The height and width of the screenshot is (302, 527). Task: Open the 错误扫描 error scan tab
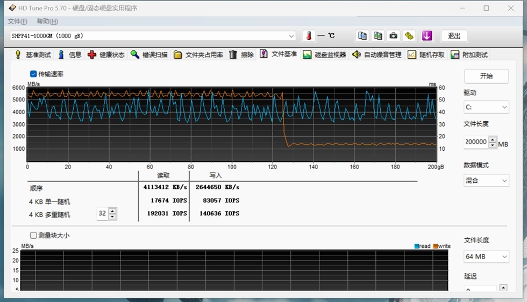(x=149, y=55)
